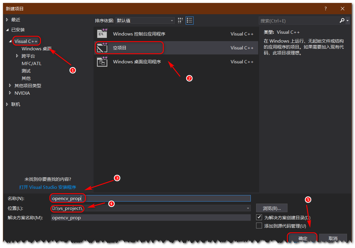Open the help question mark button
The width and height of the screenshot is (355, 248).
[326, 9]
